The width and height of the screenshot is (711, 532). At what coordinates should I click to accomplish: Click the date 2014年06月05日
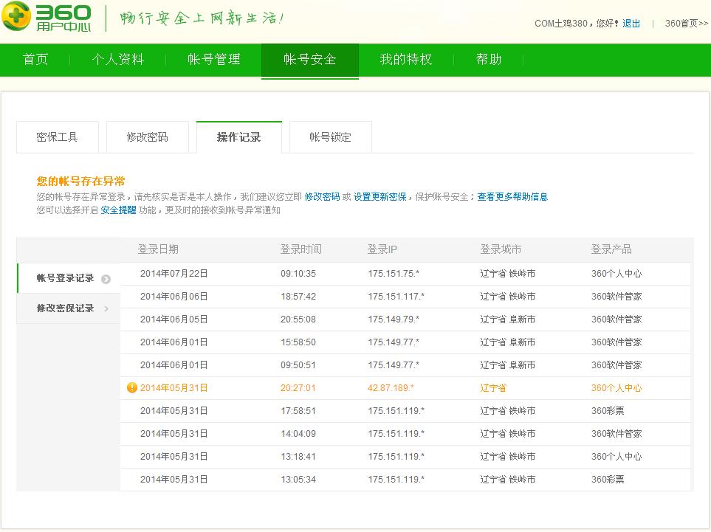click(x=174, y=319)
